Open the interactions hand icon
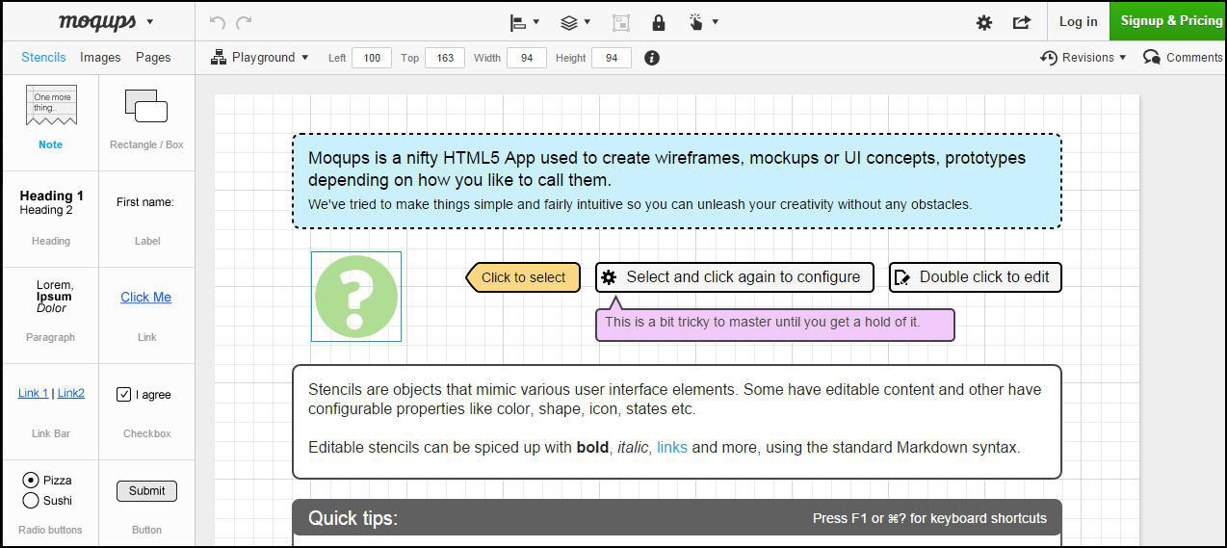This screenshot has width=1227, height=548. pyautogui.click(x=696, y=22)
